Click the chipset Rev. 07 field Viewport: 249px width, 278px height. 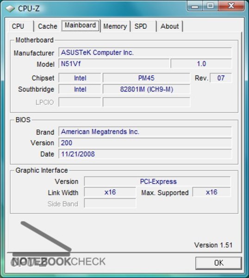221,78
